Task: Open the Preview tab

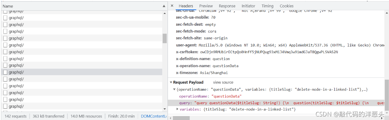Action: (206, 6)
